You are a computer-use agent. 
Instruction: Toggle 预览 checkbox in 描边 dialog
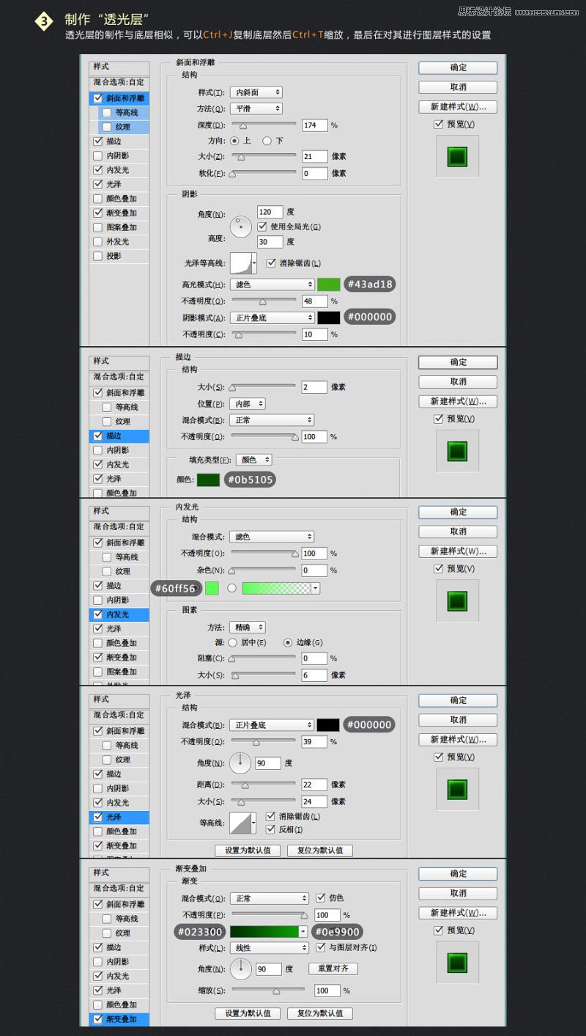(x=438, y=419)
